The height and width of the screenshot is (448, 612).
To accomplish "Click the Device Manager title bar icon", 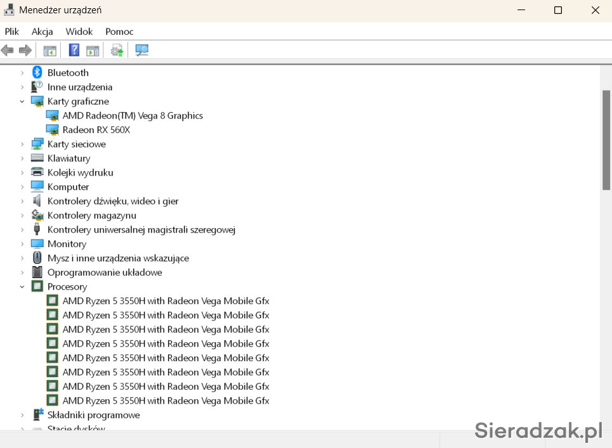I will (x=9, y=10).
